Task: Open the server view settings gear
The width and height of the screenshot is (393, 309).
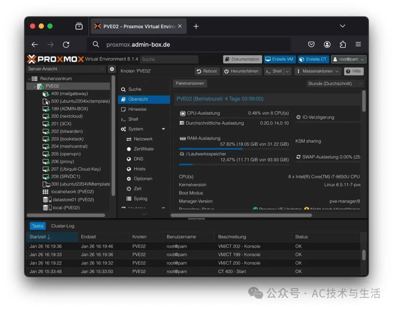Action: click(112, 69)
